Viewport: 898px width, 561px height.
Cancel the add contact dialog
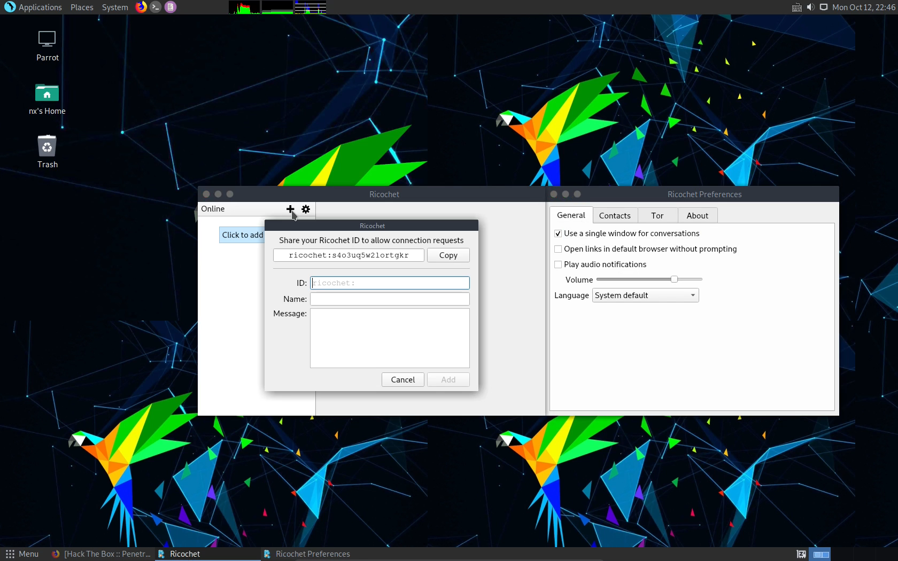coord(402,380)
